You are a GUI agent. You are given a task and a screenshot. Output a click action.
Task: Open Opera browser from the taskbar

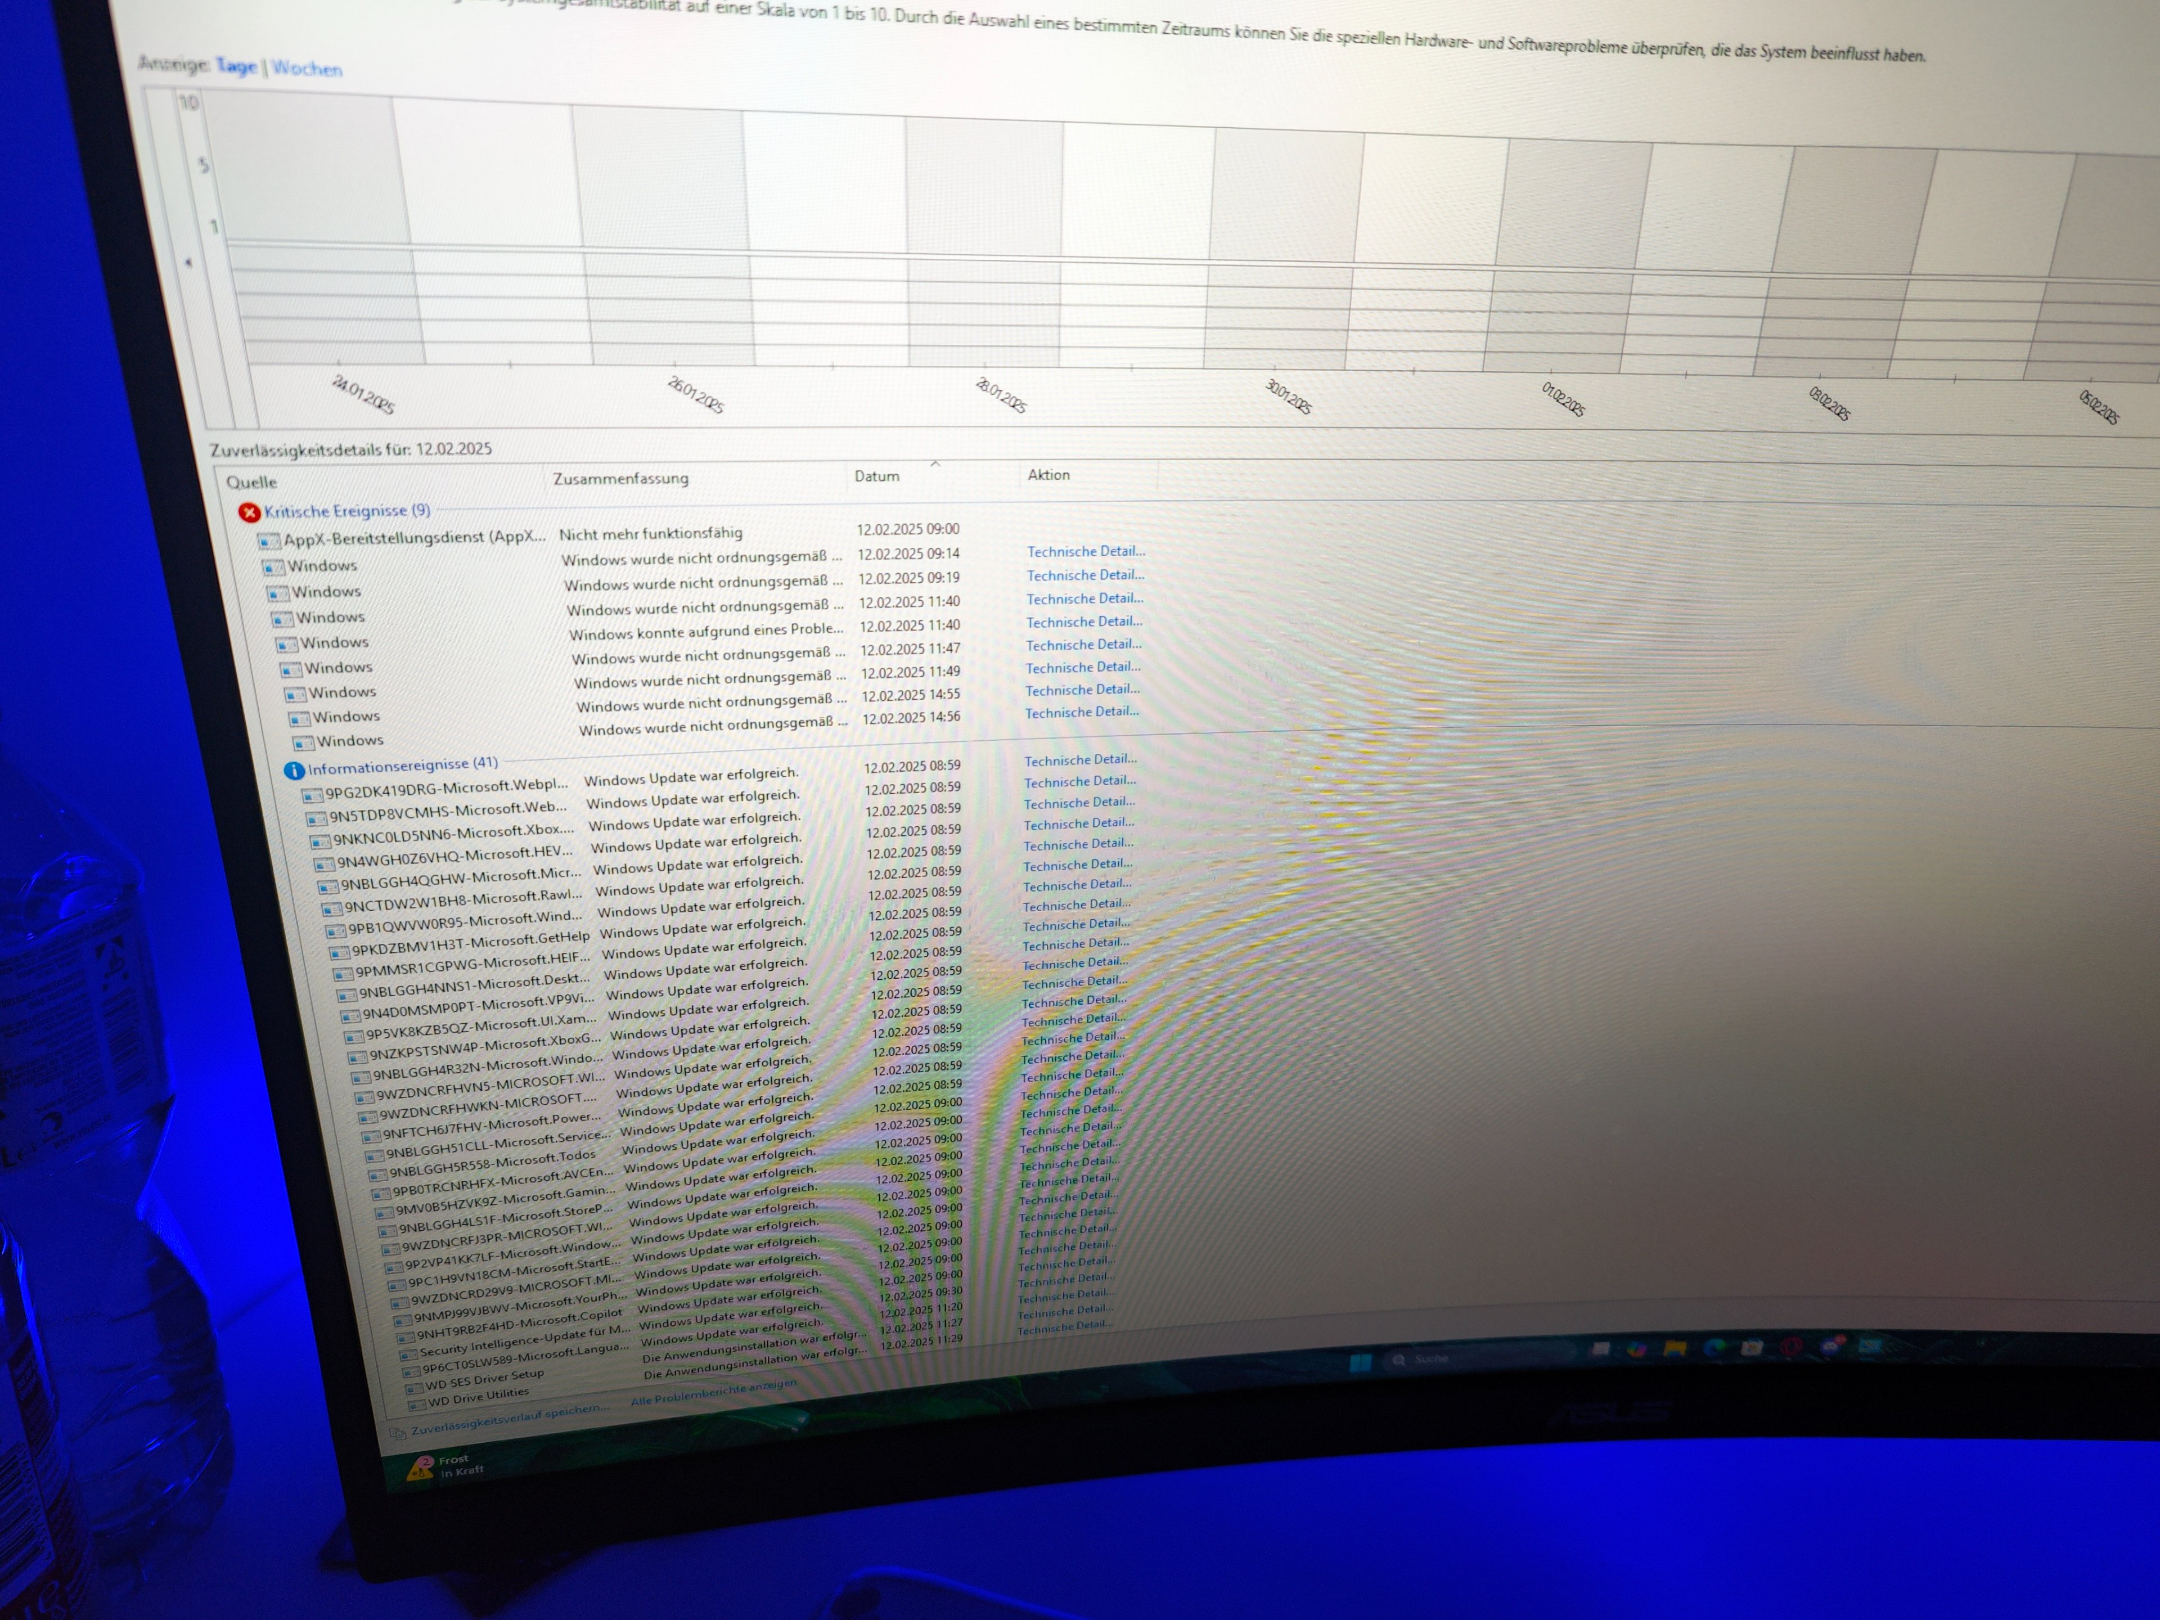pyautogui.click(x=1791, y=1347)
